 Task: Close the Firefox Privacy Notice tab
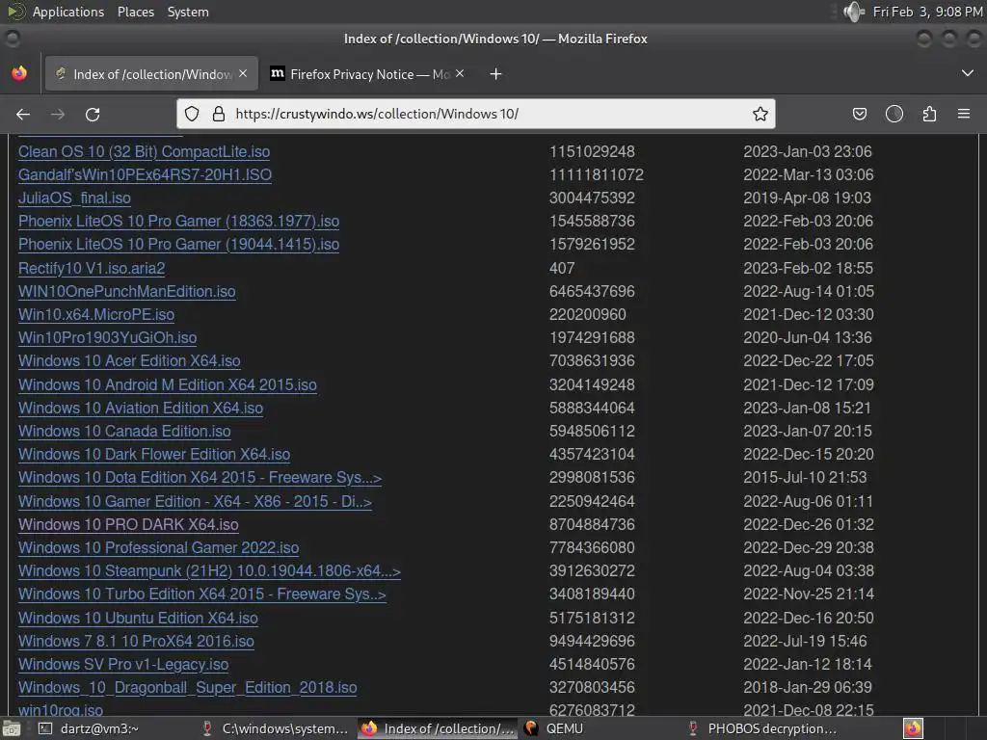tap(460, 73)
